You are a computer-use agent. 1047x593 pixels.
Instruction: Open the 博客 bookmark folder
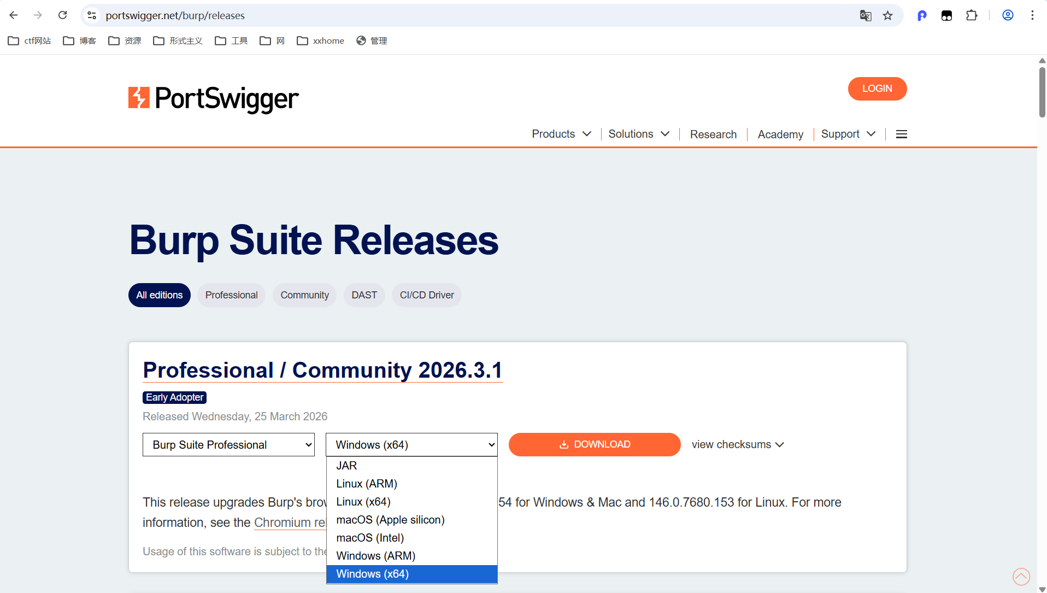tap(80, 41)
